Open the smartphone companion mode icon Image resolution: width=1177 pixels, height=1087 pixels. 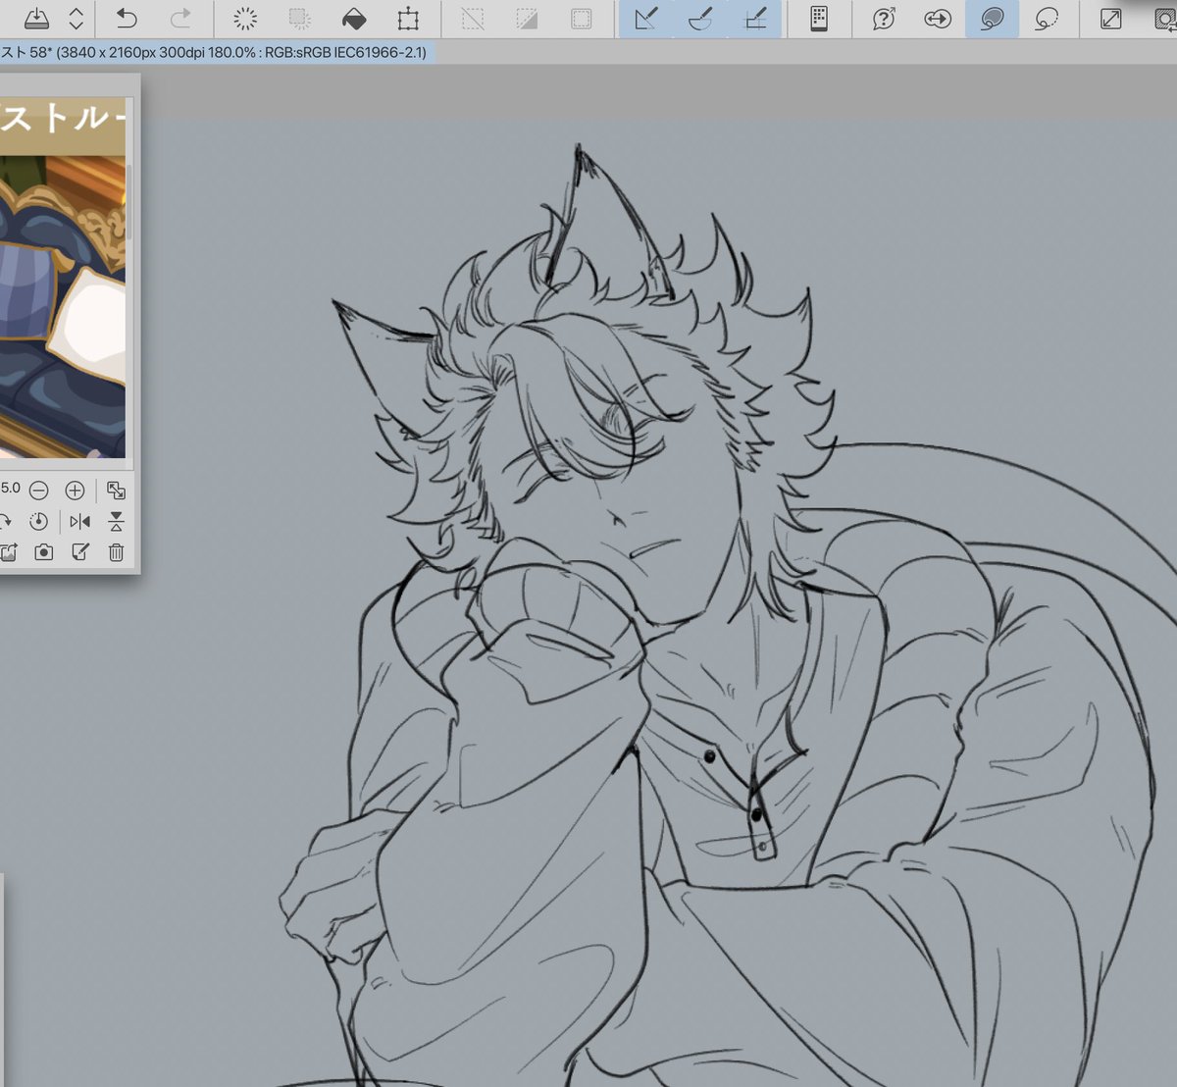(819, 19)
